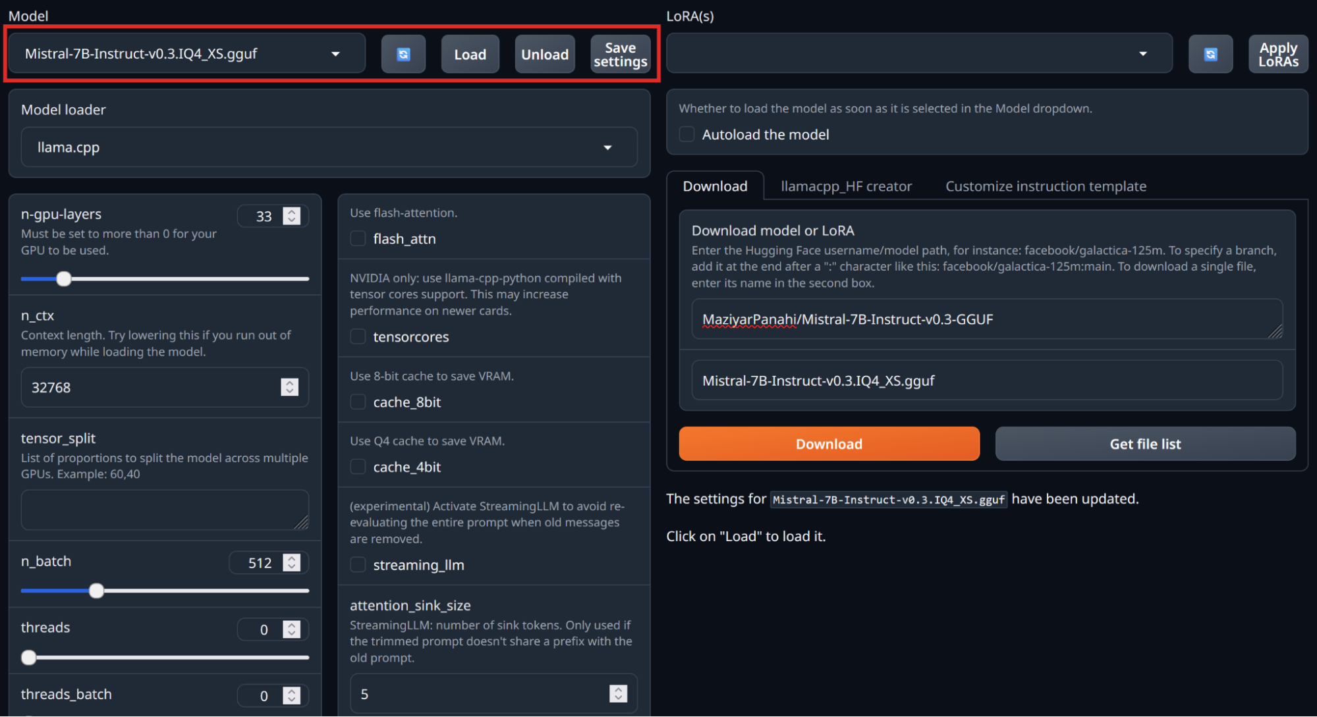Click the Save settings button
Screen dimensions: 1317x717
tap(620, 54)
